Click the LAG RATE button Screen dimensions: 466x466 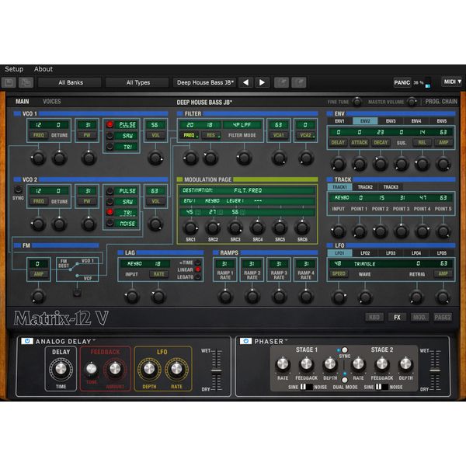point(158,274)
